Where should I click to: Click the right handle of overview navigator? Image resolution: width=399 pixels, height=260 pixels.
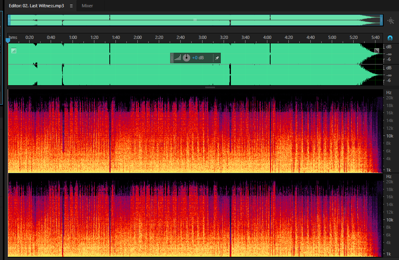(x=381, y=20)
